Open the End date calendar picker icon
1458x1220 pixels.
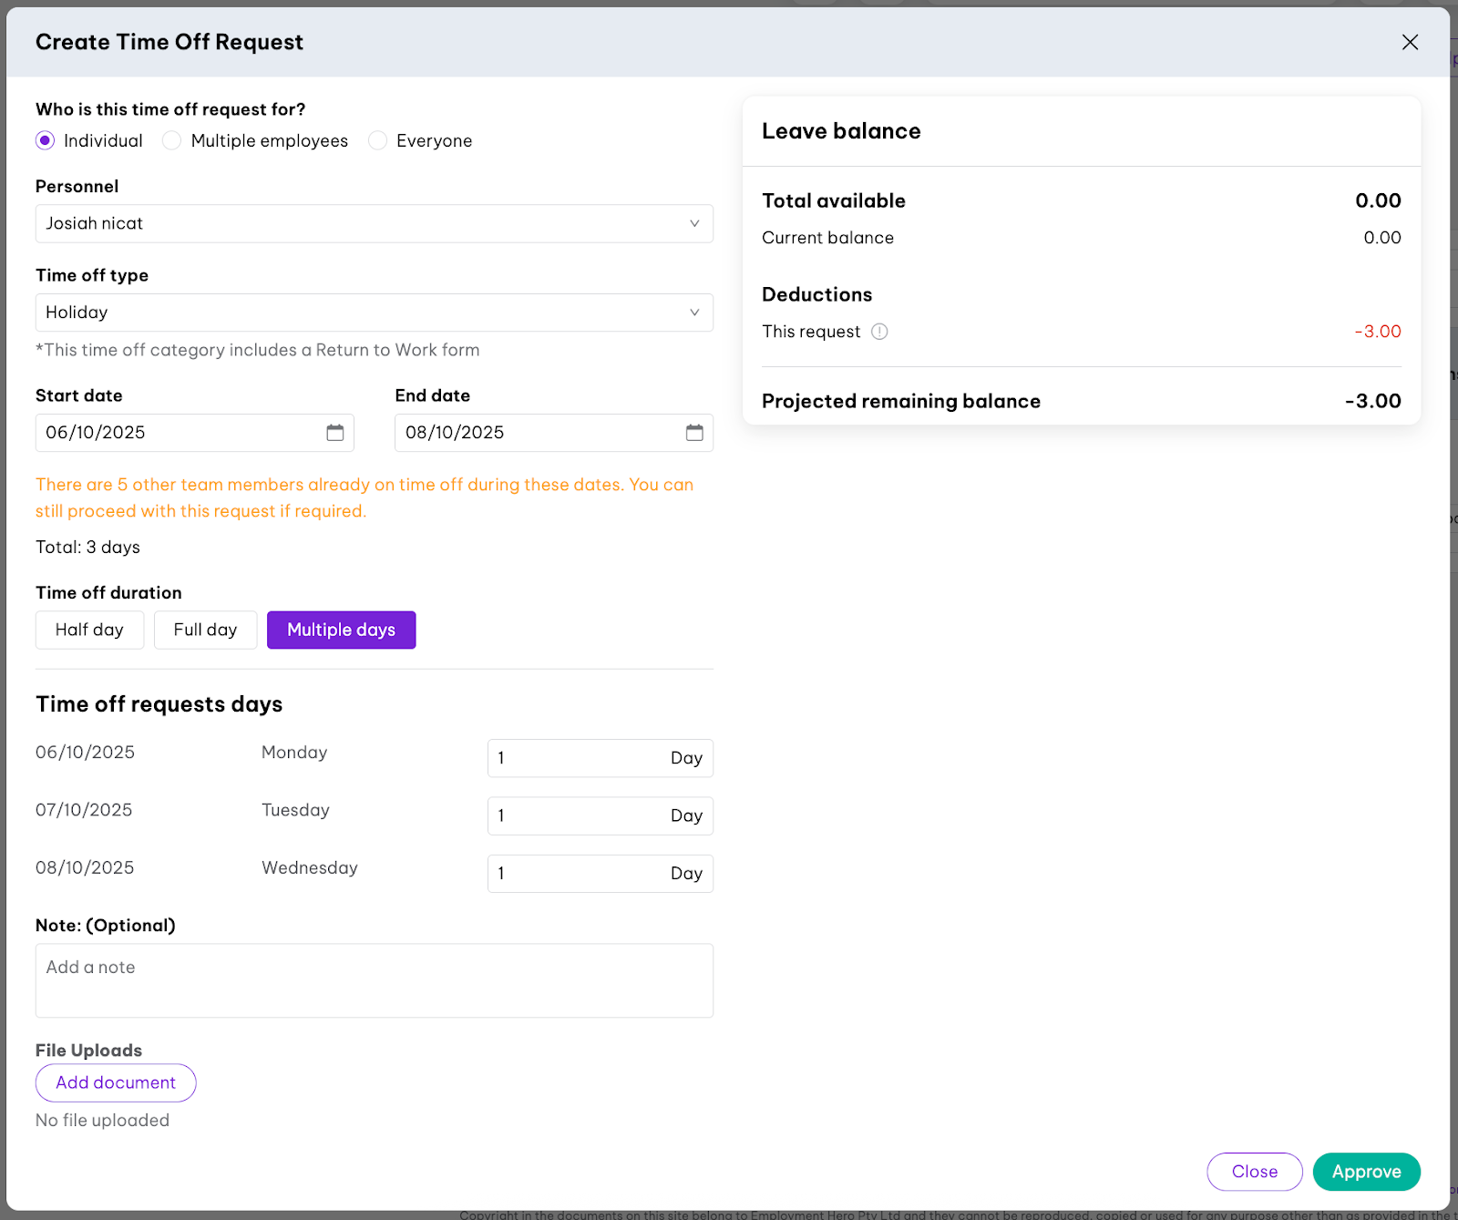click(694, 433)
